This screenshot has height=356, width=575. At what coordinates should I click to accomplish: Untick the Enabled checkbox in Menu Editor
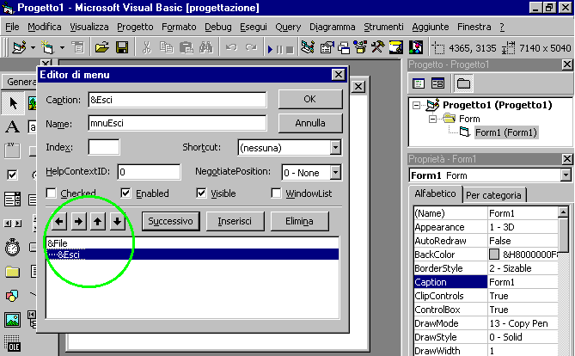coord(125,193)
